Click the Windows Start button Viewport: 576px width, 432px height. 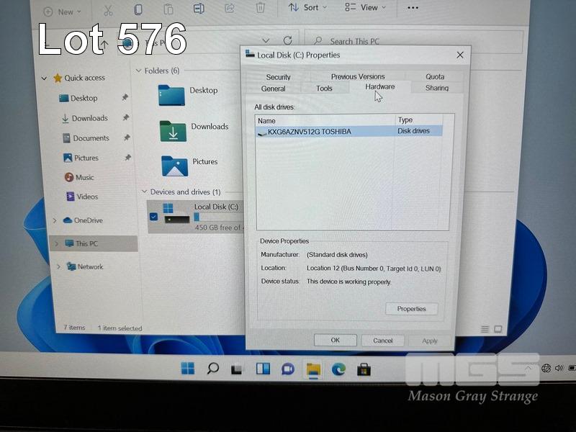coord(188,369)
